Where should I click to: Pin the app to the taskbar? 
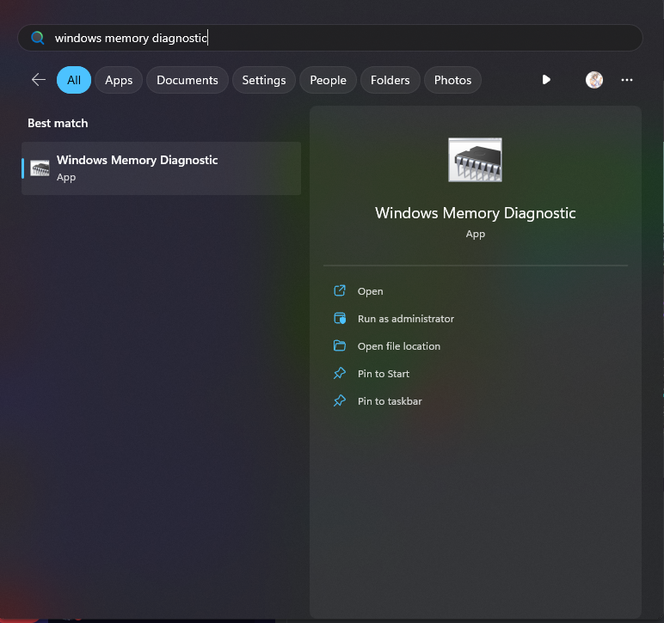[x=389, y=401]
